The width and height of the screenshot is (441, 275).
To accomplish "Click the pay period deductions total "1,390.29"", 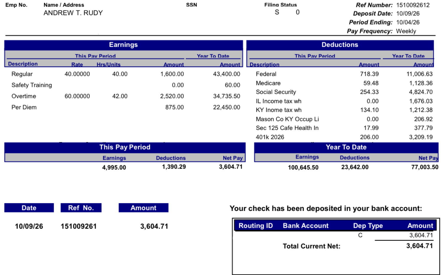I will 174,167.
